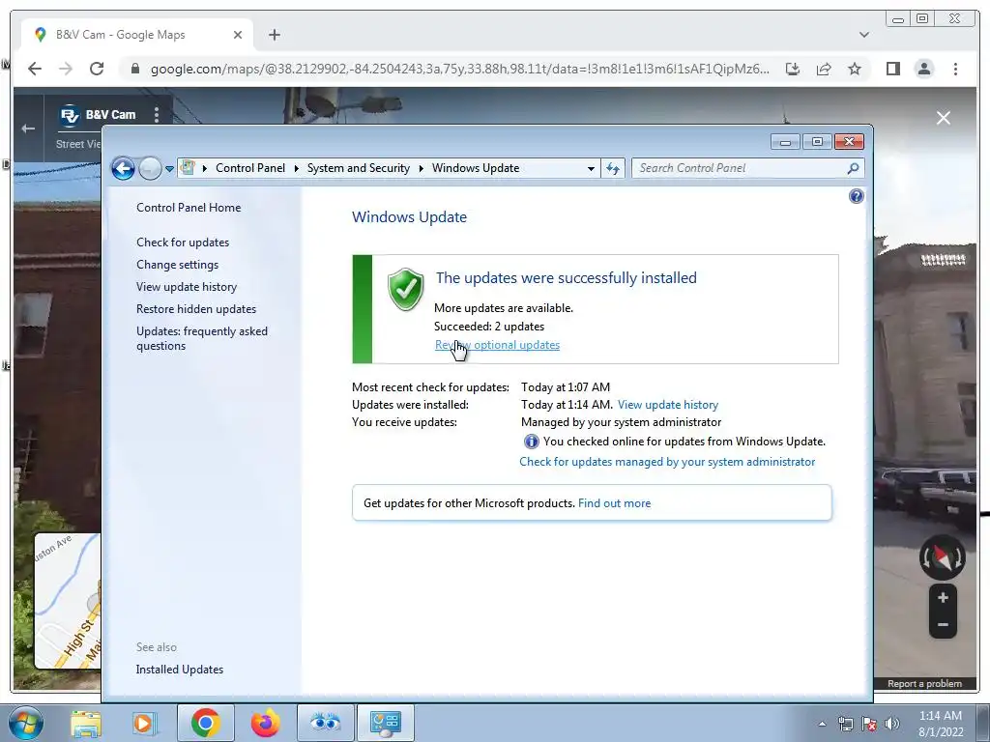Close Street View with the X
Viewport: 990px width, 742px height.
(944, 118)
